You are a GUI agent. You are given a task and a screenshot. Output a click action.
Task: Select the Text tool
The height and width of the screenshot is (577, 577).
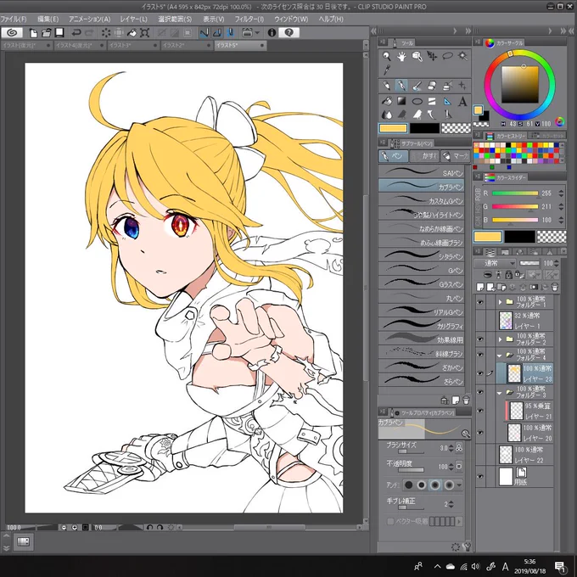pyautogui.click(x=462, y=101)
